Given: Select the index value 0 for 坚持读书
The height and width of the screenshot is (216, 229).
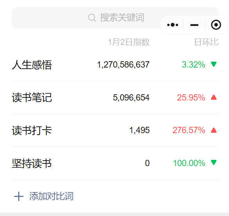Looking at the screenshot, I should tap(147, 163).
